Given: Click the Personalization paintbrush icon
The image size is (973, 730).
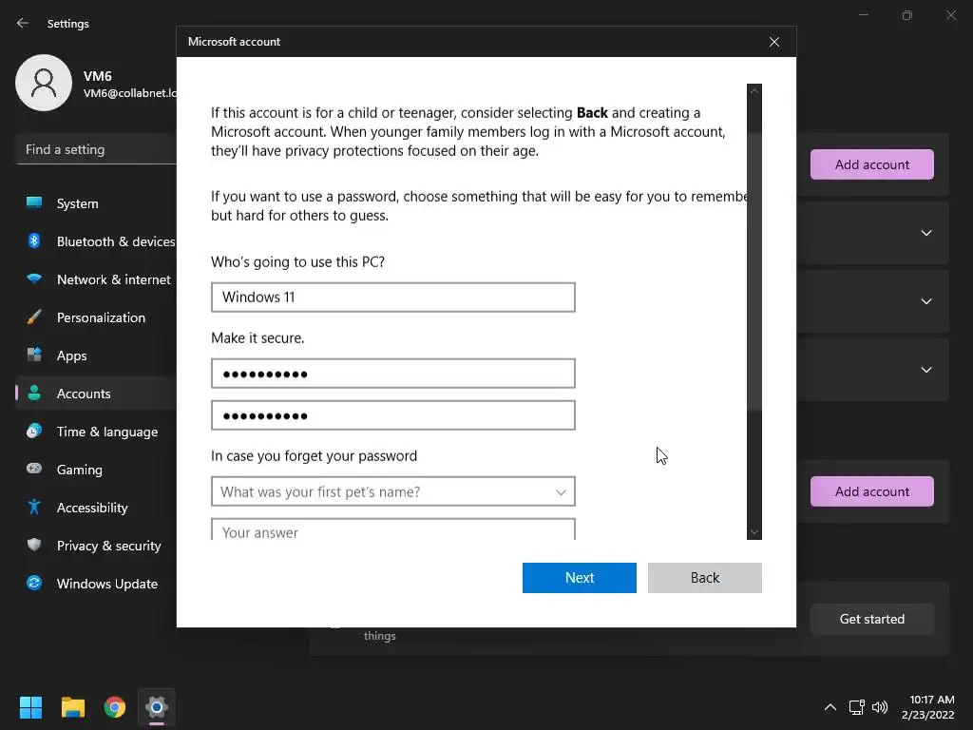Looking at the screenshot, I should click(x=34, y=317).
